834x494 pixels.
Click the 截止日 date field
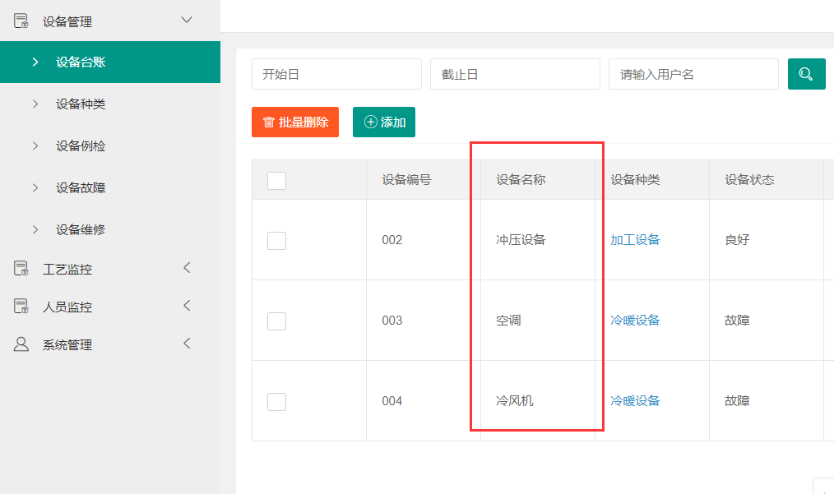click(515, 74)
